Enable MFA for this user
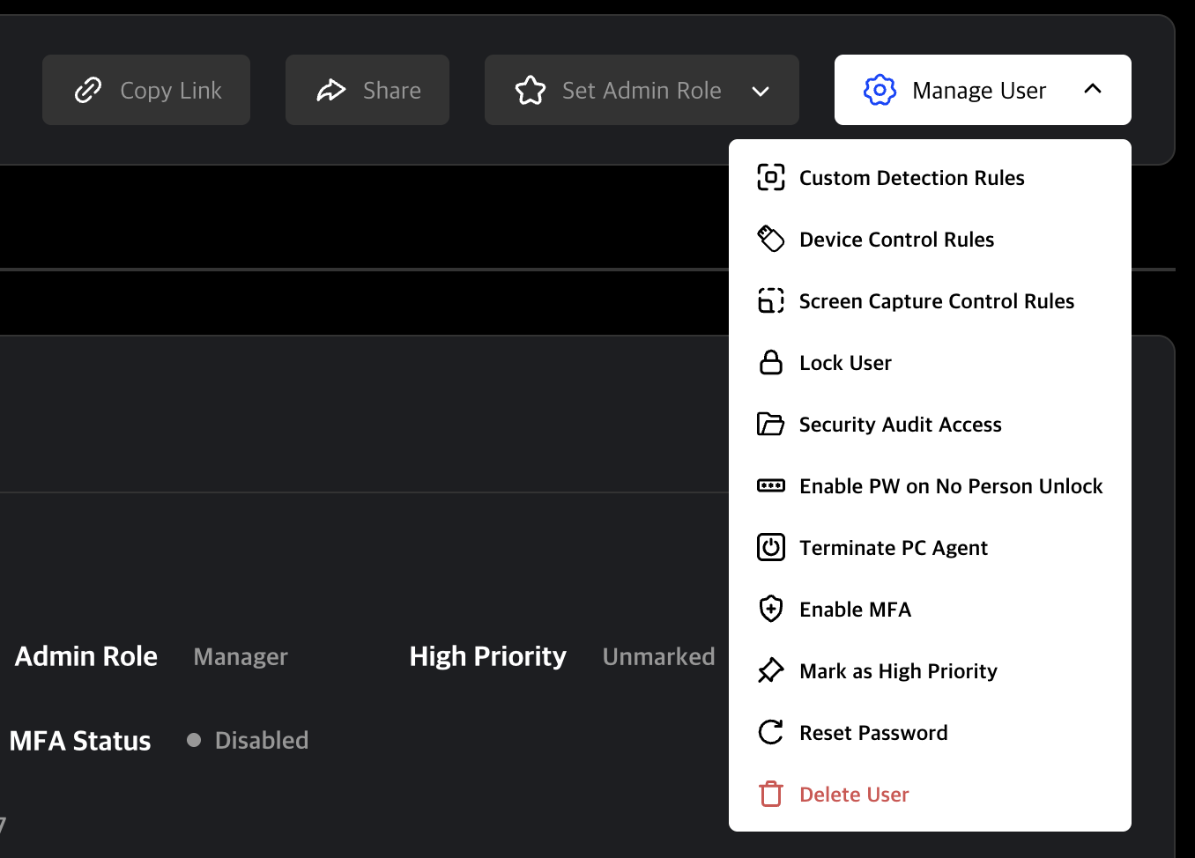The width and height of the screenshot is (1195, 858). 855,609
